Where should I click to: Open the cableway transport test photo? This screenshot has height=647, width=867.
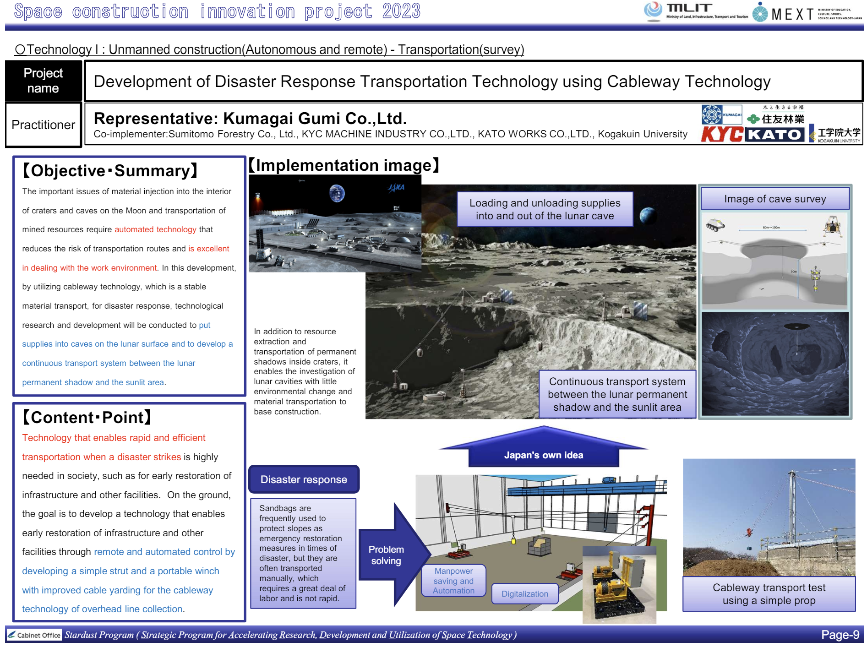pyautogui.click(x=769, y=517)
